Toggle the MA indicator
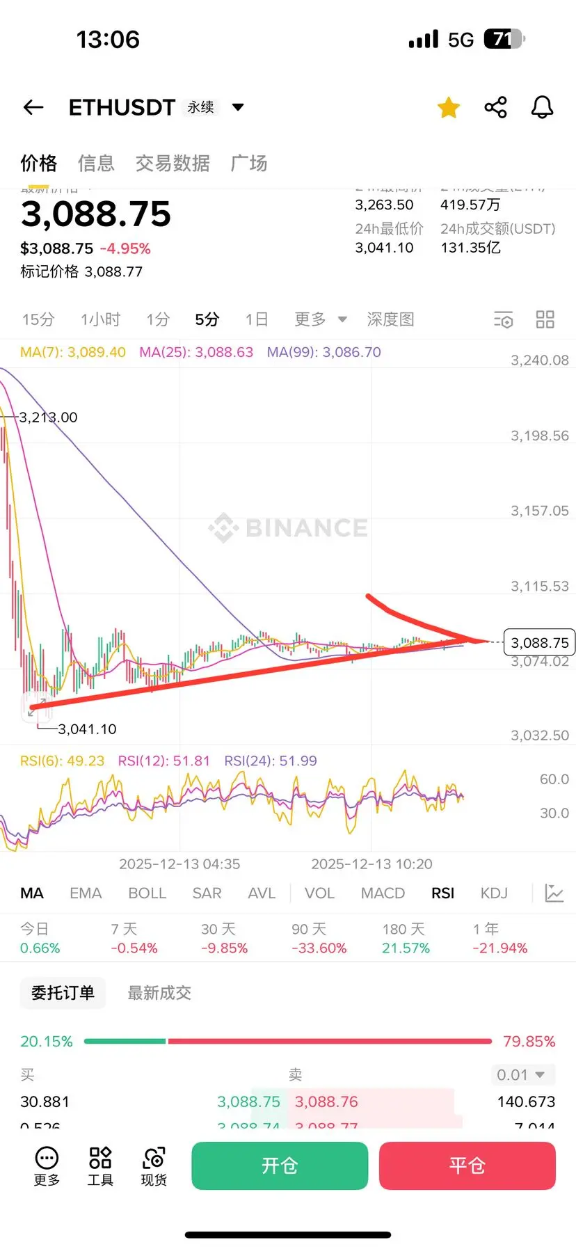576x1249 pixels. (32, 893)
